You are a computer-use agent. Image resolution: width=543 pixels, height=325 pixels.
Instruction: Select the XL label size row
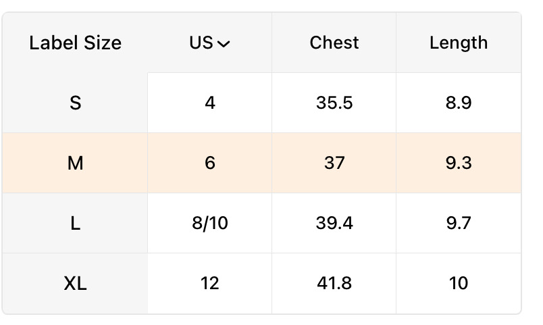[75, 283]
